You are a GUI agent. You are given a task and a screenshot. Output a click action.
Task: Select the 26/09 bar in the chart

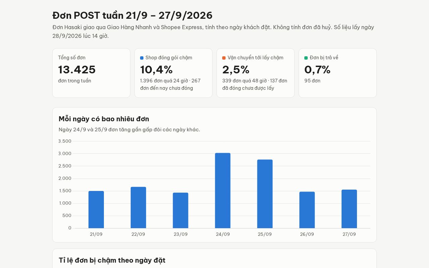(307, 210)
